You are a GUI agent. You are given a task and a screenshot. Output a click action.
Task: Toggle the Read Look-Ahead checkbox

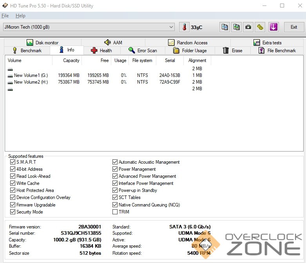tap(13, 176)
